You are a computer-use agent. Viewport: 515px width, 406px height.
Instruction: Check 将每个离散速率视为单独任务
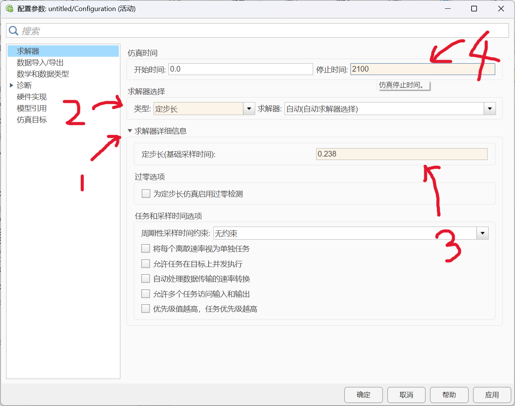coord(146,248)
